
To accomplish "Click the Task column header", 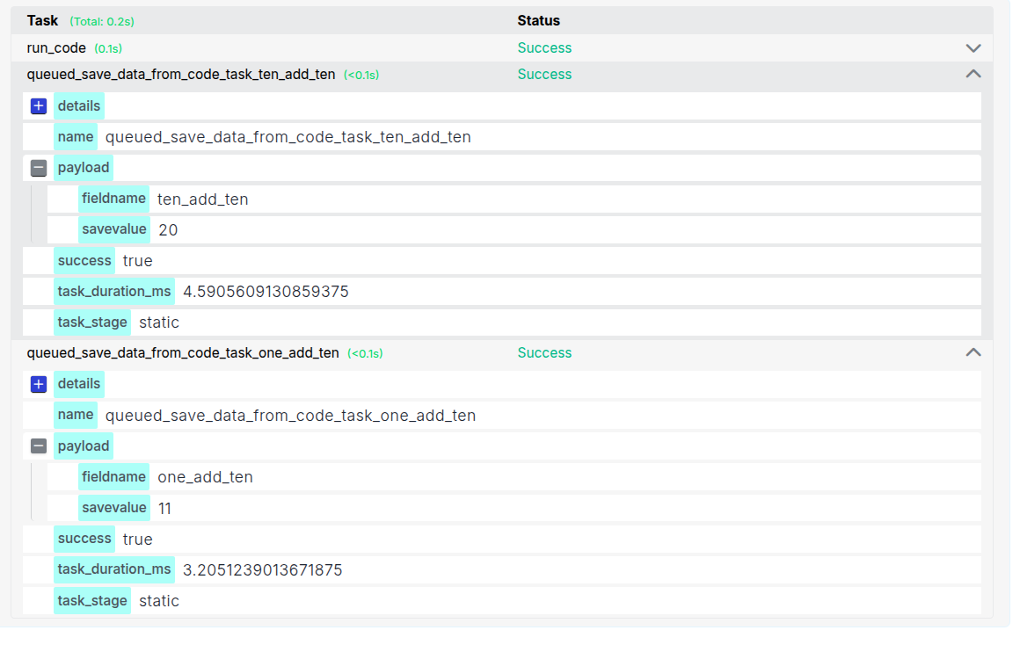I will pyautogui.click(x=42, y=20).
